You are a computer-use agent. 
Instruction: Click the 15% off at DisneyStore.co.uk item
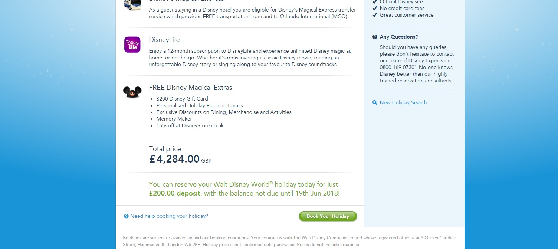point(190,126)
